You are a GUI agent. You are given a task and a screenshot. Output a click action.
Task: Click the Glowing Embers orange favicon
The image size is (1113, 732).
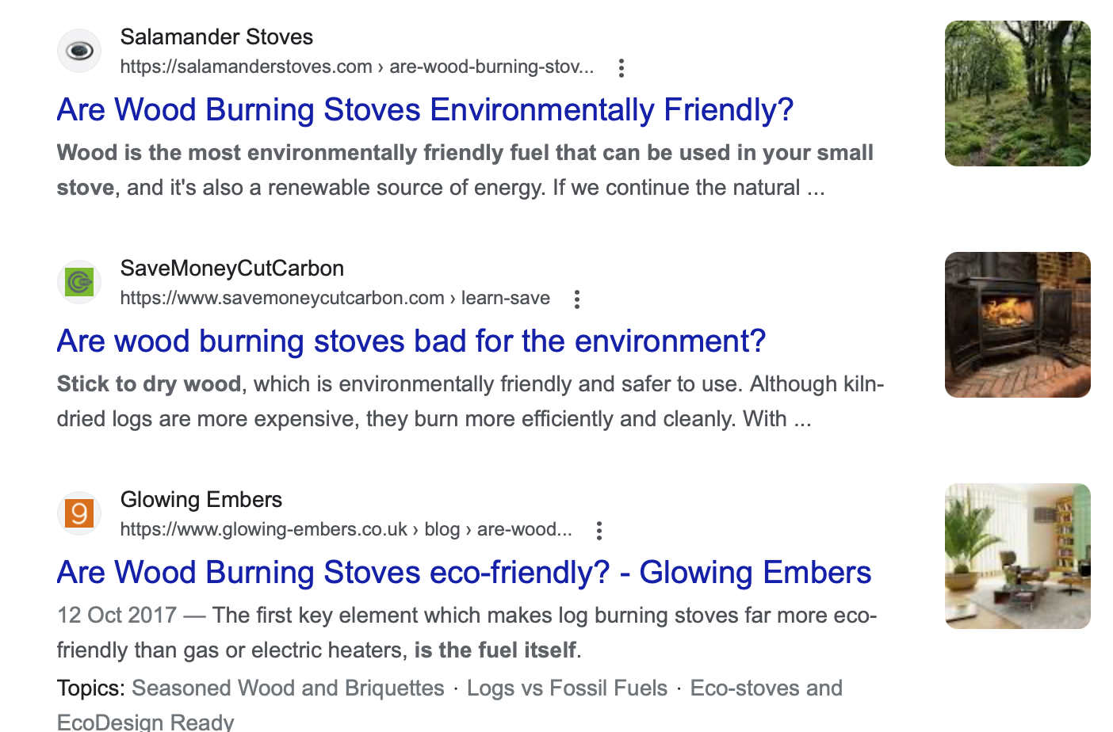click(x=79, y=513)
